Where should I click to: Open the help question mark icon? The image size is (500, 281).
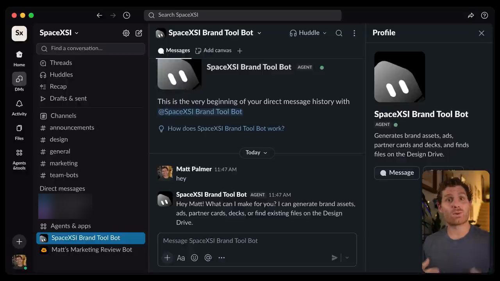pos(484,15)
